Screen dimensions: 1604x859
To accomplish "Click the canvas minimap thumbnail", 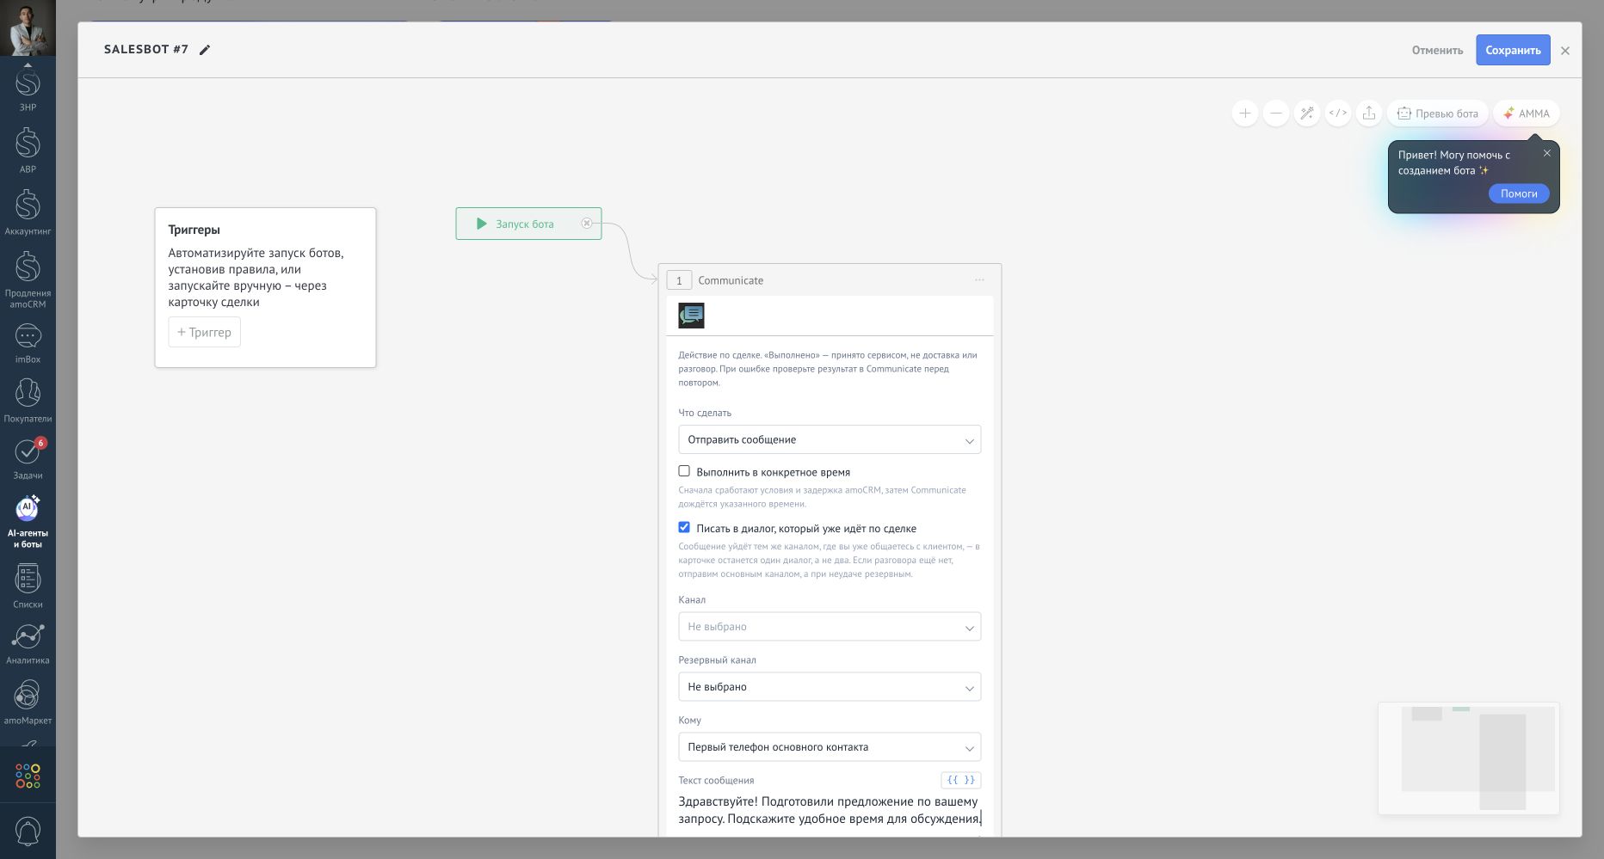I will point(1468,758).
